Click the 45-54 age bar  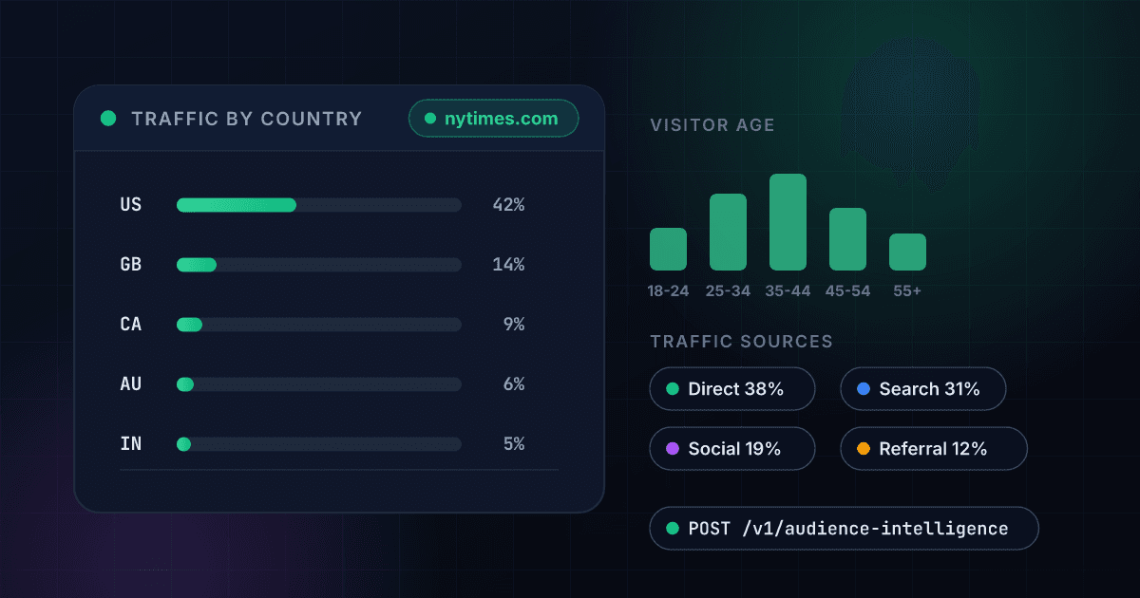847,239
